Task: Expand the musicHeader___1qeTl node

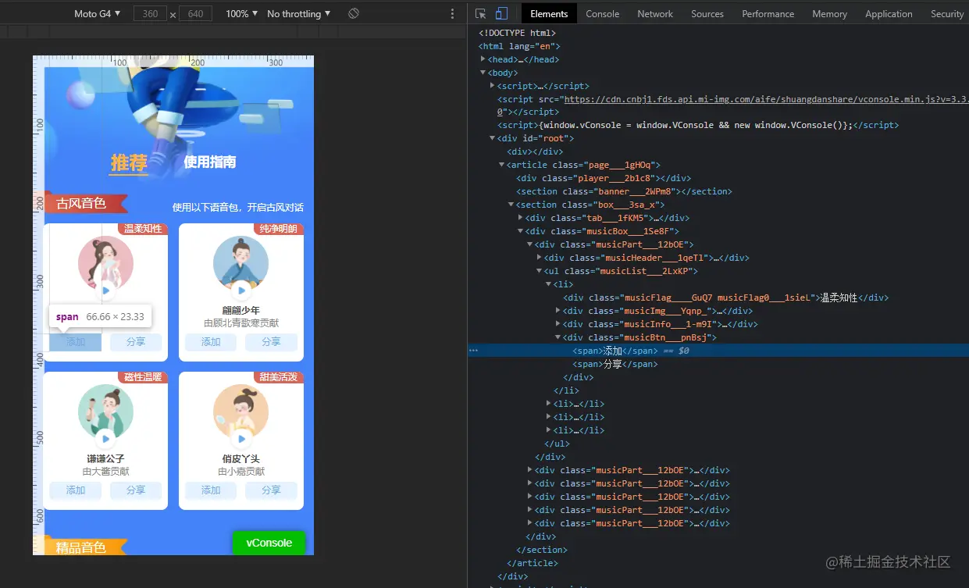Action: coord(540,258)
